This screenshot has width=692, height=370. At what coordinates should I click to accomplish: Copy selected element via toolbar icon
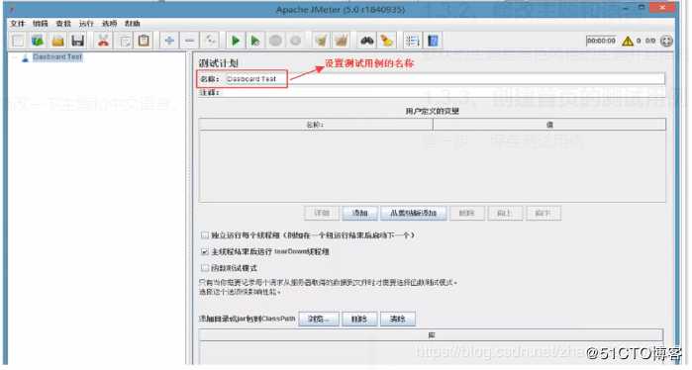pos(124,41)
